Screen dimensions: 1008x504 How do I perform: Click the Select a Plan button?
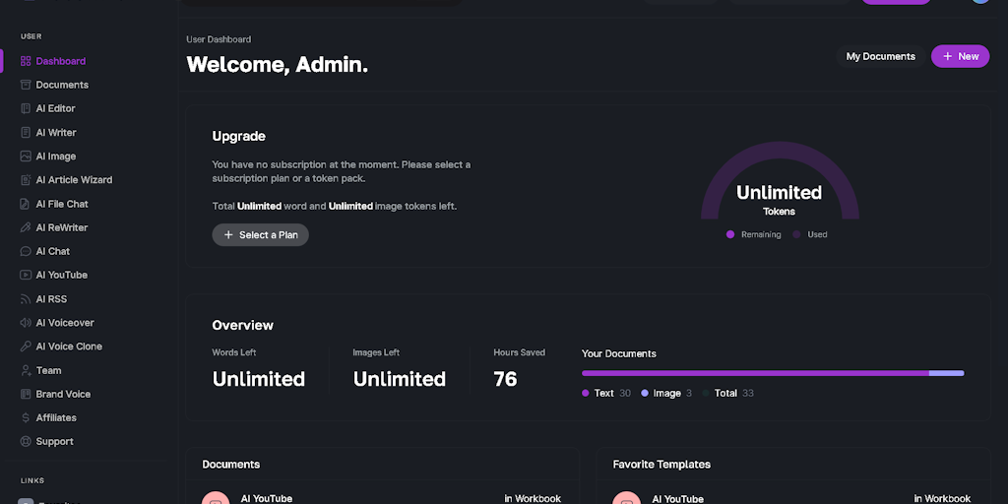[x=261, y=235]
